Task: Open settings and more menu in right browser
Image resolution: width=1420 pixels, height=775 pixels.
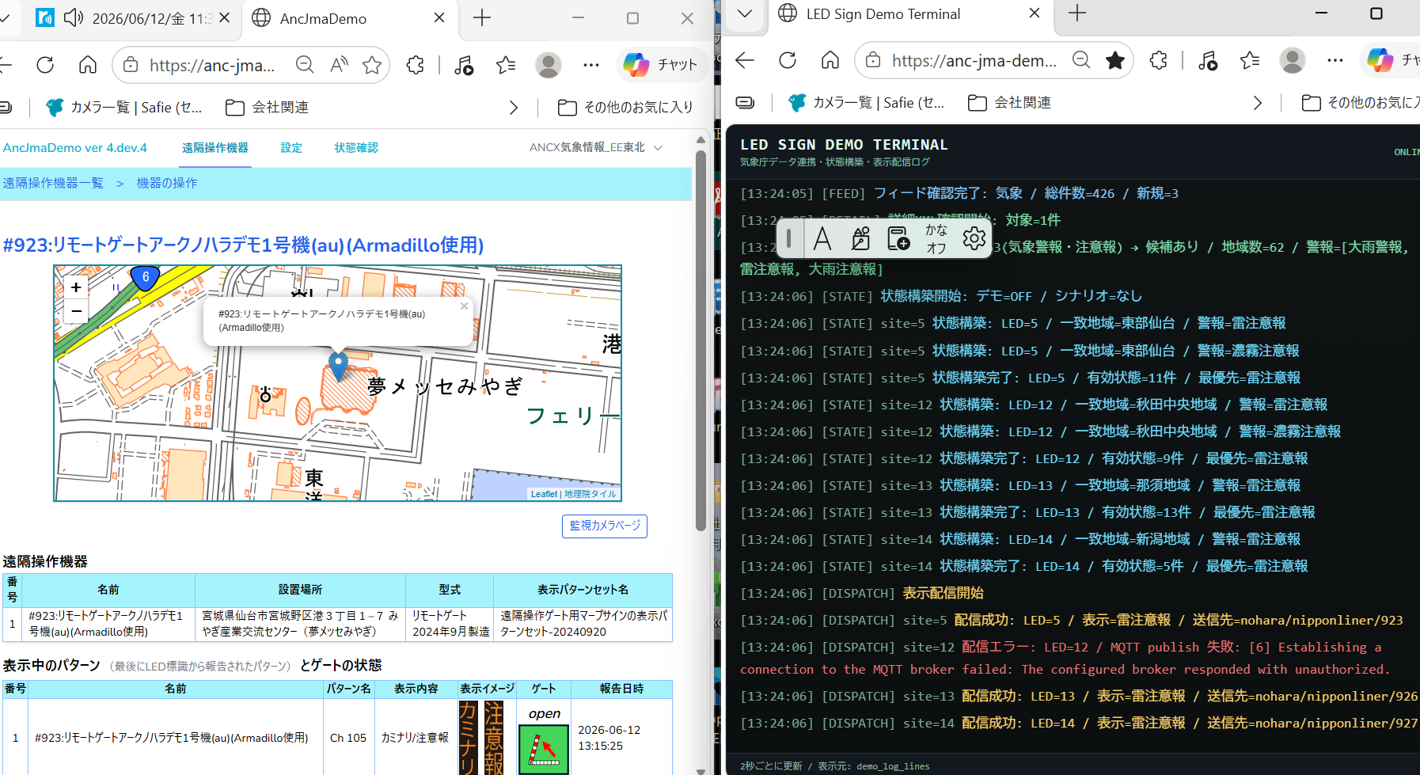Action: 1335,60
